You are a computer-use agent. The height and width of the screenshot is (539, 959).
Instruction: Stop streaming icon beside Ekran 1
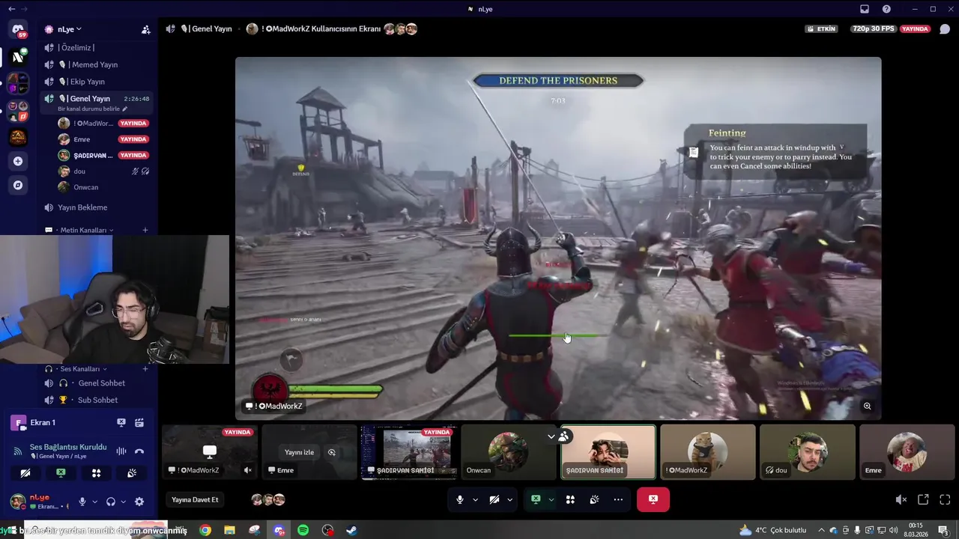121,422
